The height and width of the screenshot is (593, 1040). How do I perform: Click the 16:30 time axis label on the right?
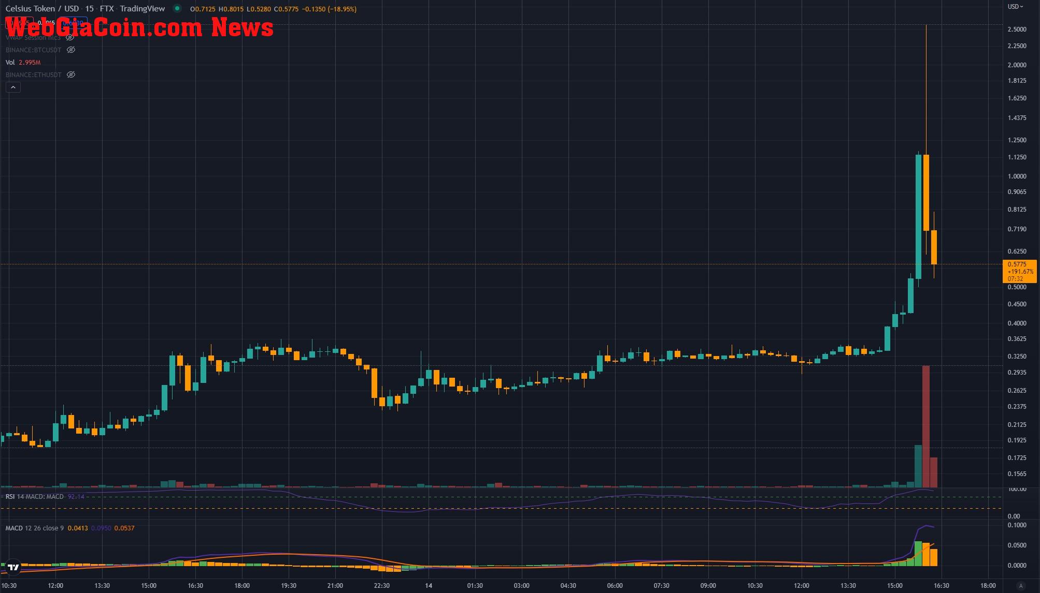click(x=941, y=585)
